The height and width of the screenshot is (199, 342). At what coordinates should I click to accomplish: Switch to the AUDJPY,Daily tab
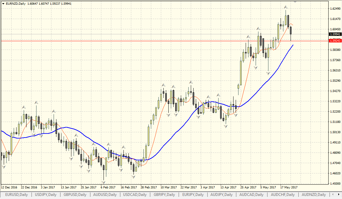221,194
